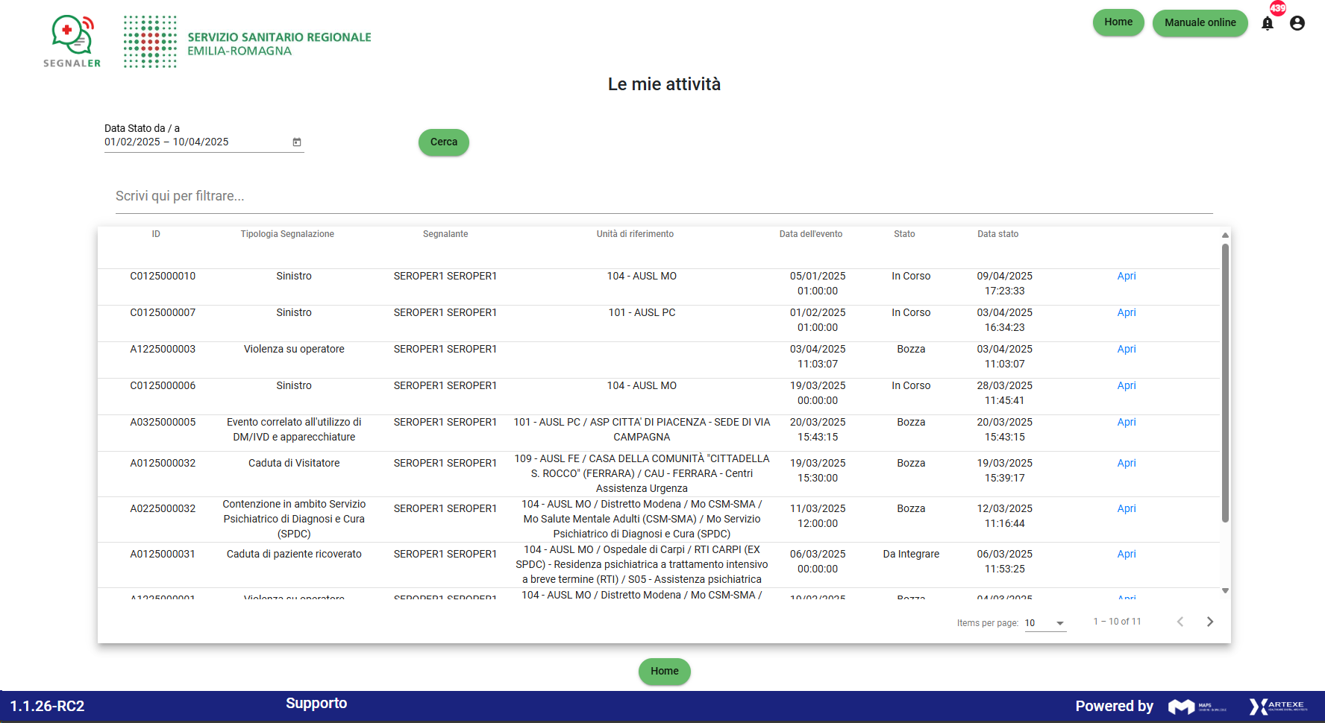Viewport: 1325px width, 723px height.
Task: Click the Servizio Sanitario Regionale logo
Action: (247, 42)
